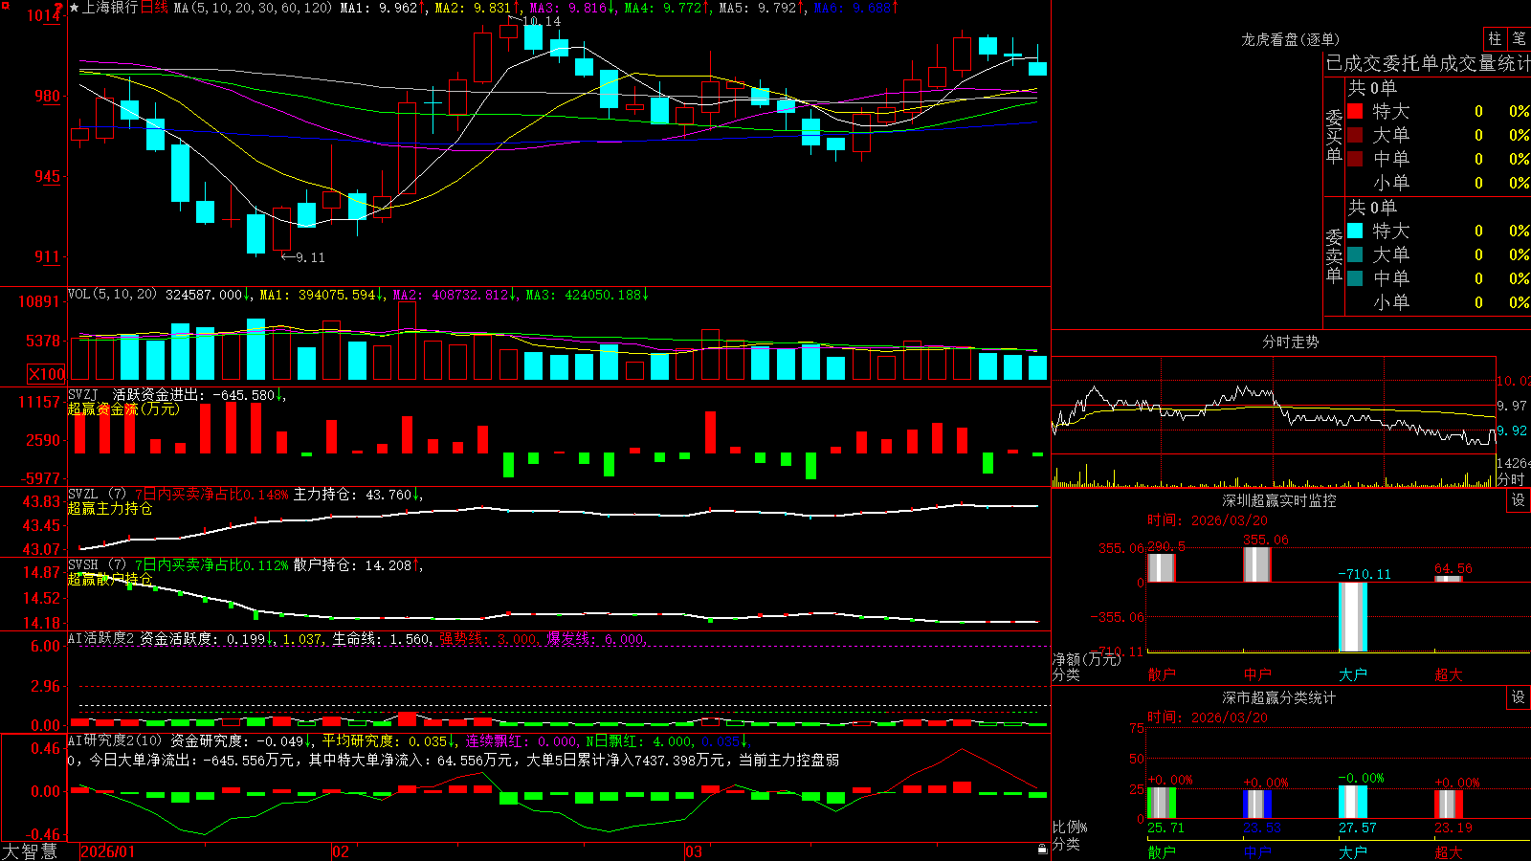This screenshot has width=1531, height=861.
Task: Click the lock icon at chart bottom right
Action: tap(1042, 850)
